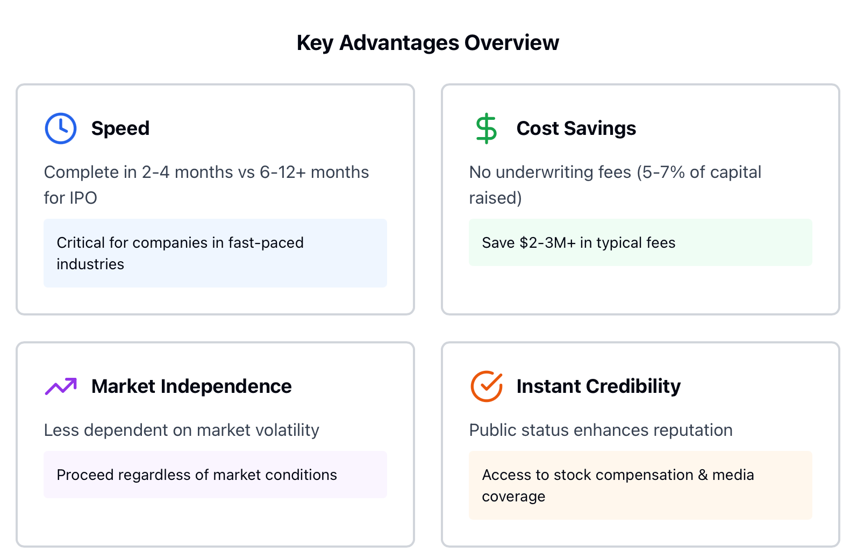Select the Cost Savings heading

[x=576, y=128]
